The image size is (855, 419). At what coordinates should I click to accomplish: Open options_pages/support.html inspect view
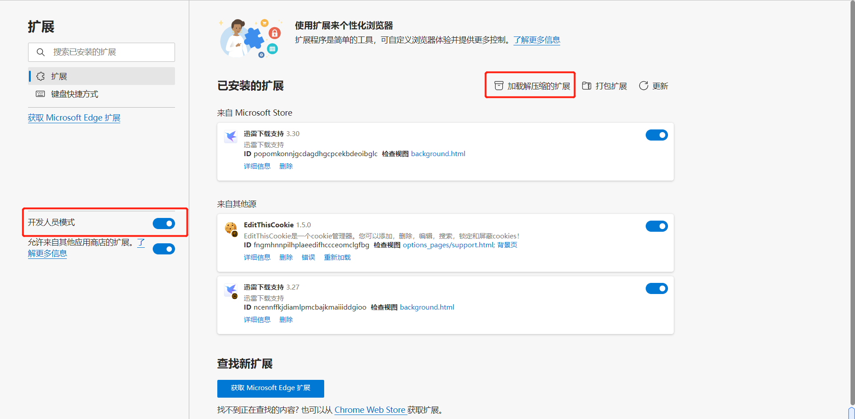click(448, 245)
